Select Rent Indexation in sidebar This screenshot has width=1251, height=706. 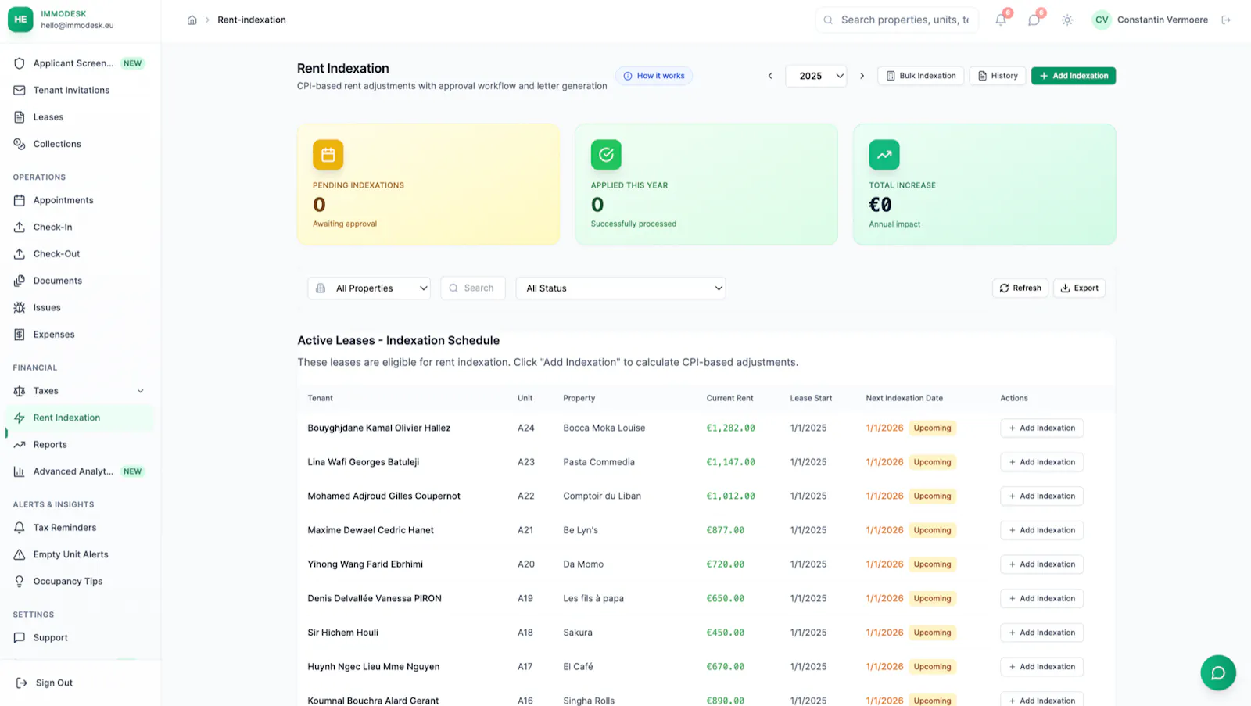(80, 418)
